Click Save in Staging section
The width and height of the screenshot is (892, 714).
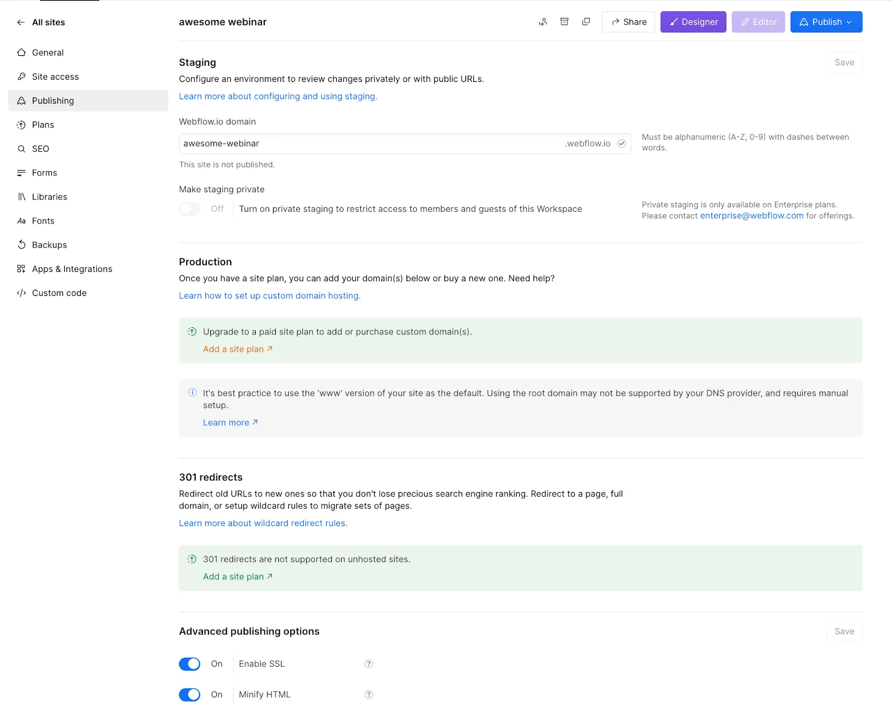click(844, 62)
